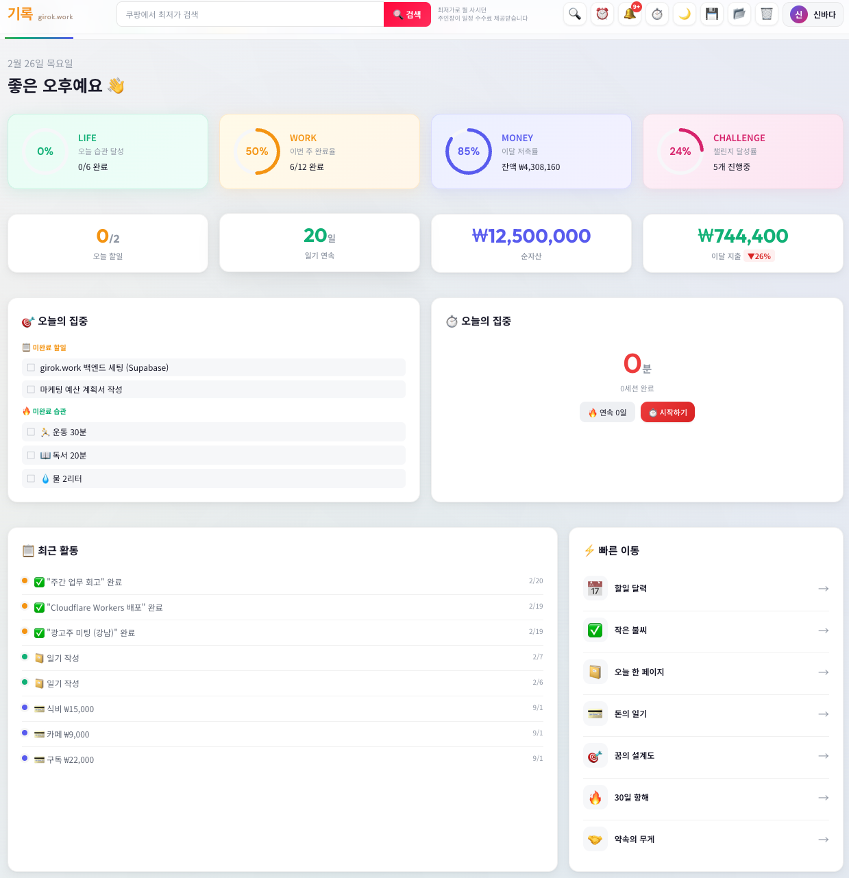Check off the 운동 30분 habit
Viewport: 849px width, 878px height.
point(31,432)
